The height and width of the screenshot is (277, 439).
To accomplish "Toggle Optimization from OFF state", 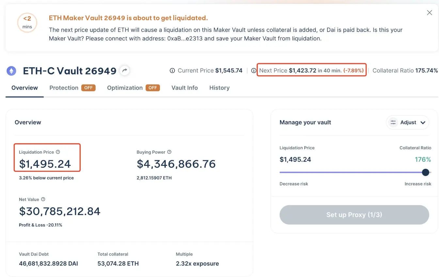I will pos(152,88).
